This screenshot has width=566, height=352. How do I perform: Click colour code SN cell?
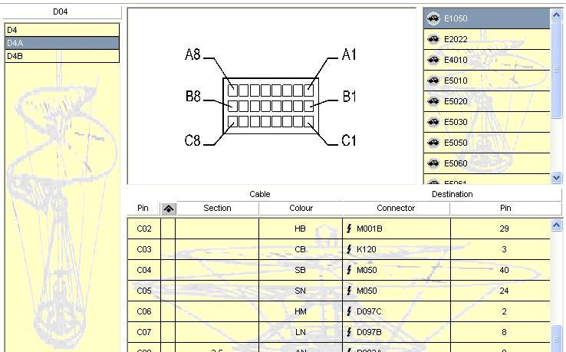[x=301, y=291]
